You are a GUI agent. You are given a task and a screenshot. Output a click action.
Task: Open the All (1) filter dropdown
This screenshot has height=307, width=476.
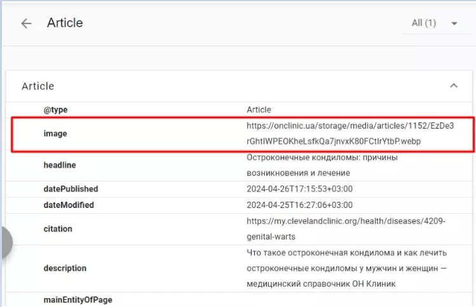coord(435,23)
